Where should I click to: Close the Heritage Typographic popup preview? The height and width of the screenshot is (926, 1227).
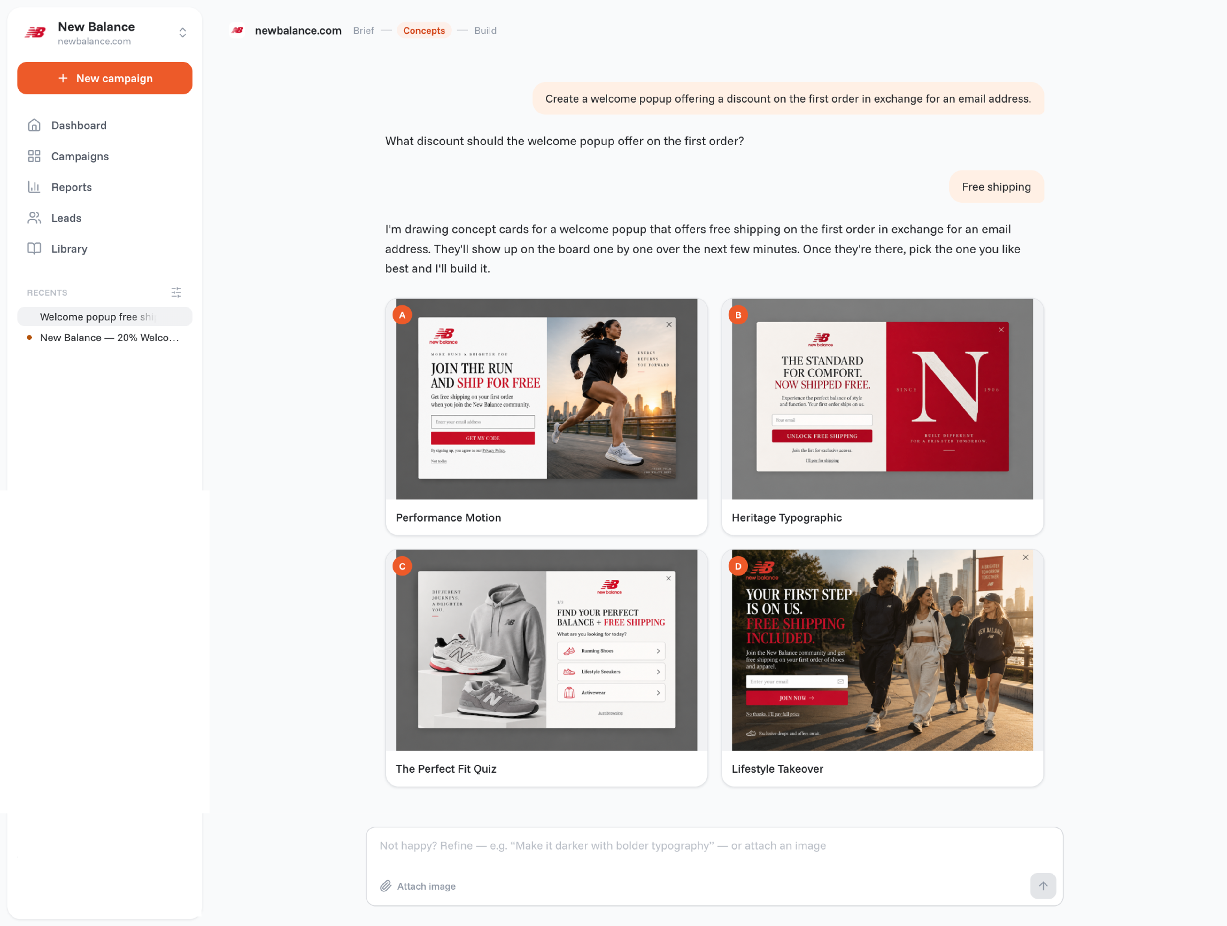coord(1001,330)
